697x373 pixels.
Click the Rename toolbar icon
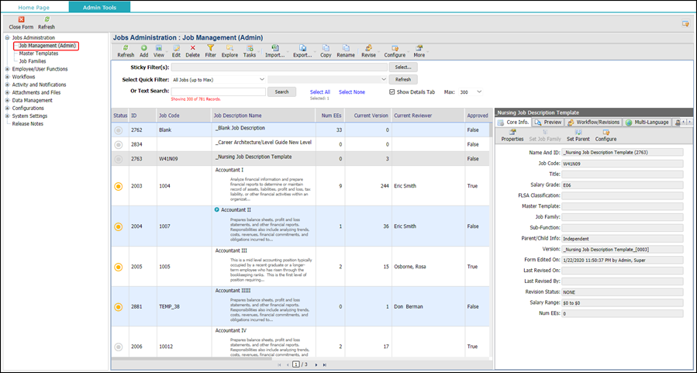tap(346, 48)
